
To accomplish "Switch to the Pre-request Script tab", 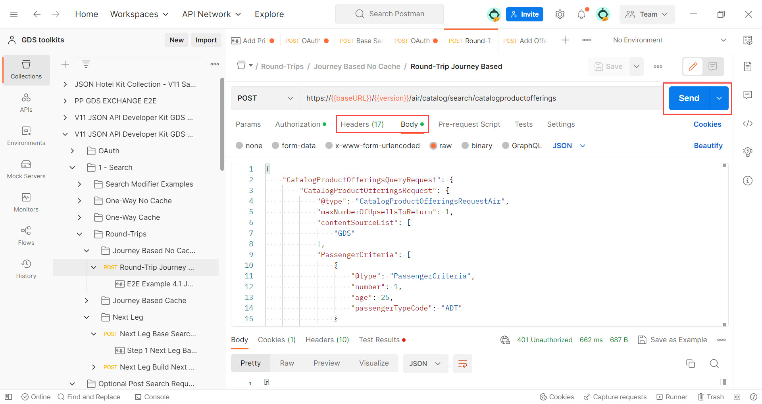I will 469,124.
